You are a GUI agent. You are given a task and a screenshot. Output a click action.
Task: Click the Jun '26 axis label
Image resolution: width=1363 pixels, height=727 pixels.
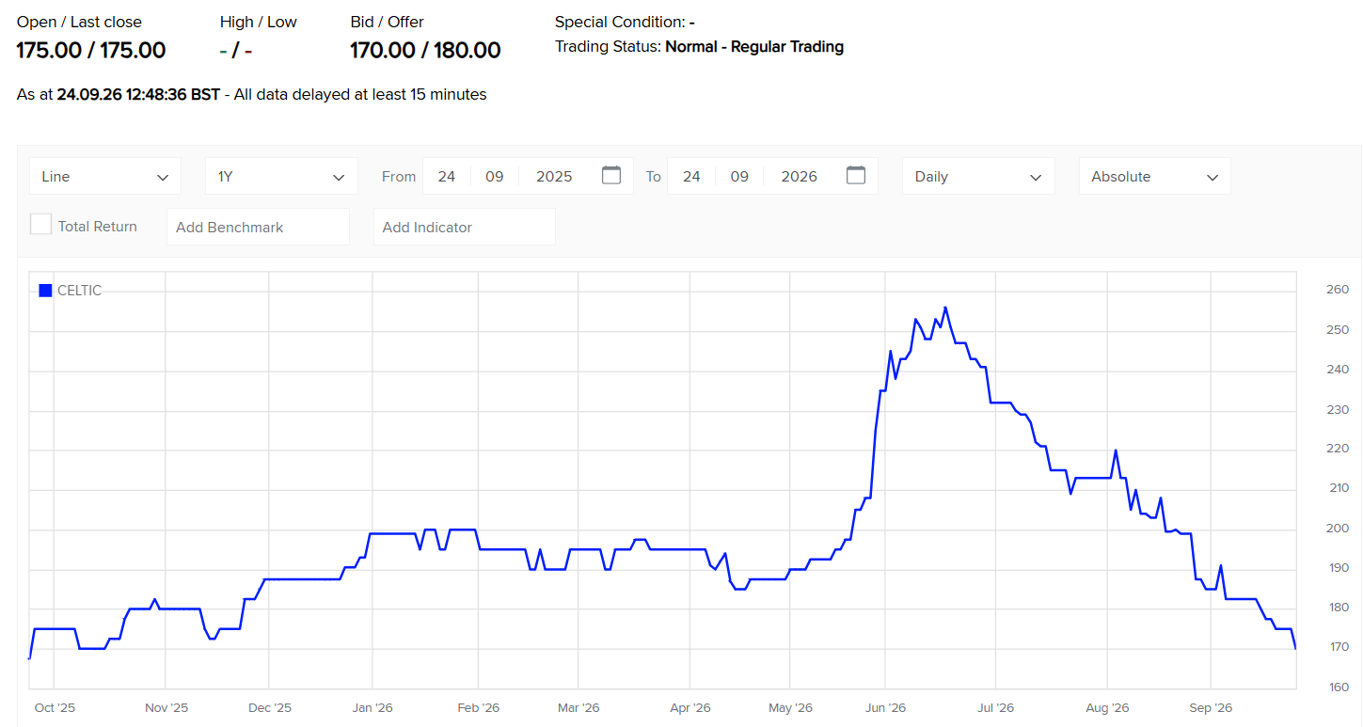coord(885,707)
